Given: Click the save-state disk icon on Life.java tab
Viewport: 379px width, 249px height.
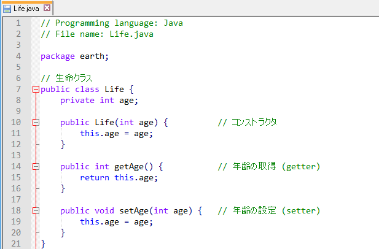Looking at the screenshot, I should pos(7,9).
